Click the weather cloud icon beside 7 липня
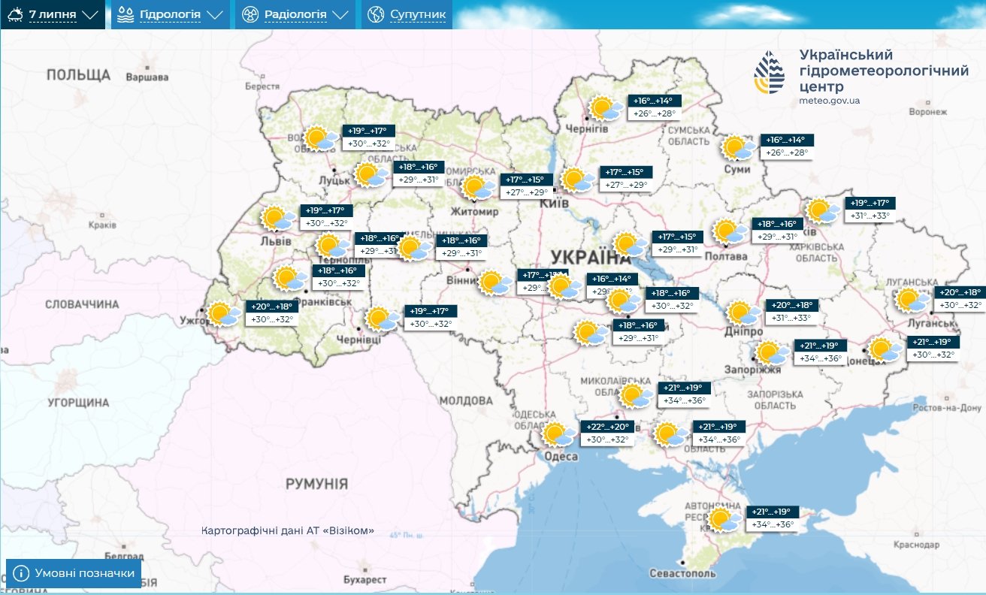 tap(15, 14)
